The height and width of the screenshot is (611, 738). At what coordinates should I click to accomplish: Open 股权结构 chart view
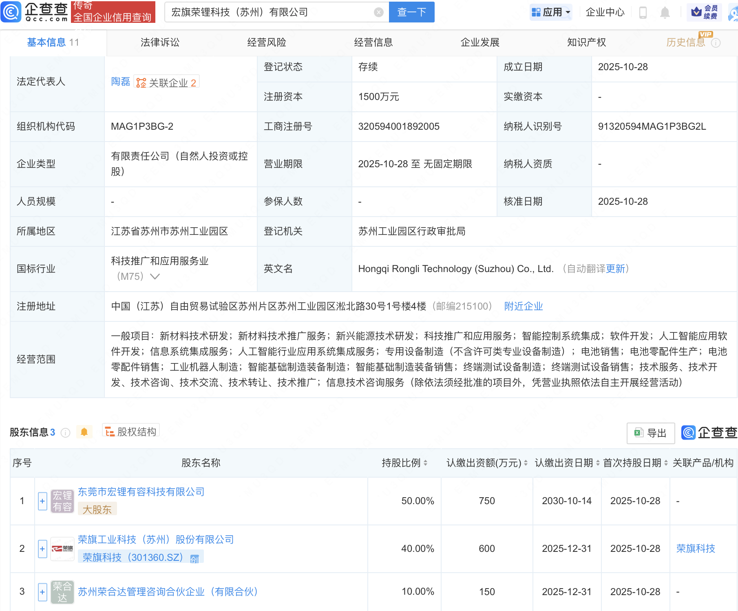point(130,431)
